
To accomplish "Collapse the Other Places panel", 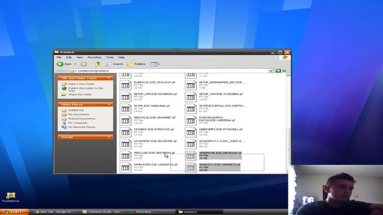I will 109,105.
